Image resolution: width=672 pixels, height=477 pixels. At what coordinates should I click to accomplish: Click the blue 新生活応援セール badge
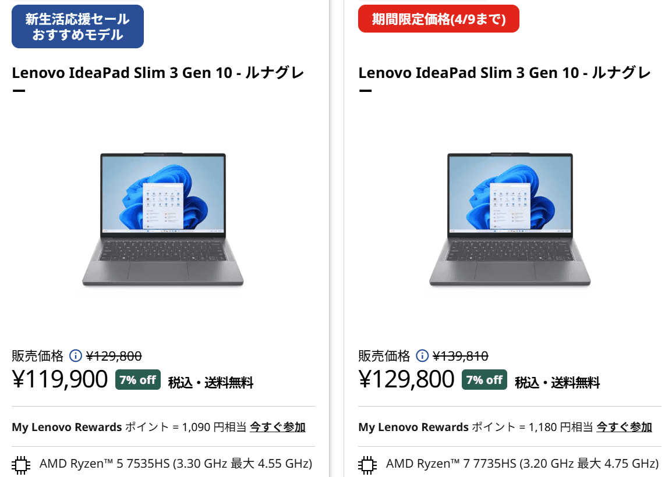77,26
